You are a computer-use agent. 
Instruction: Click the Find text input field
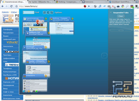[x=29, y=12]
